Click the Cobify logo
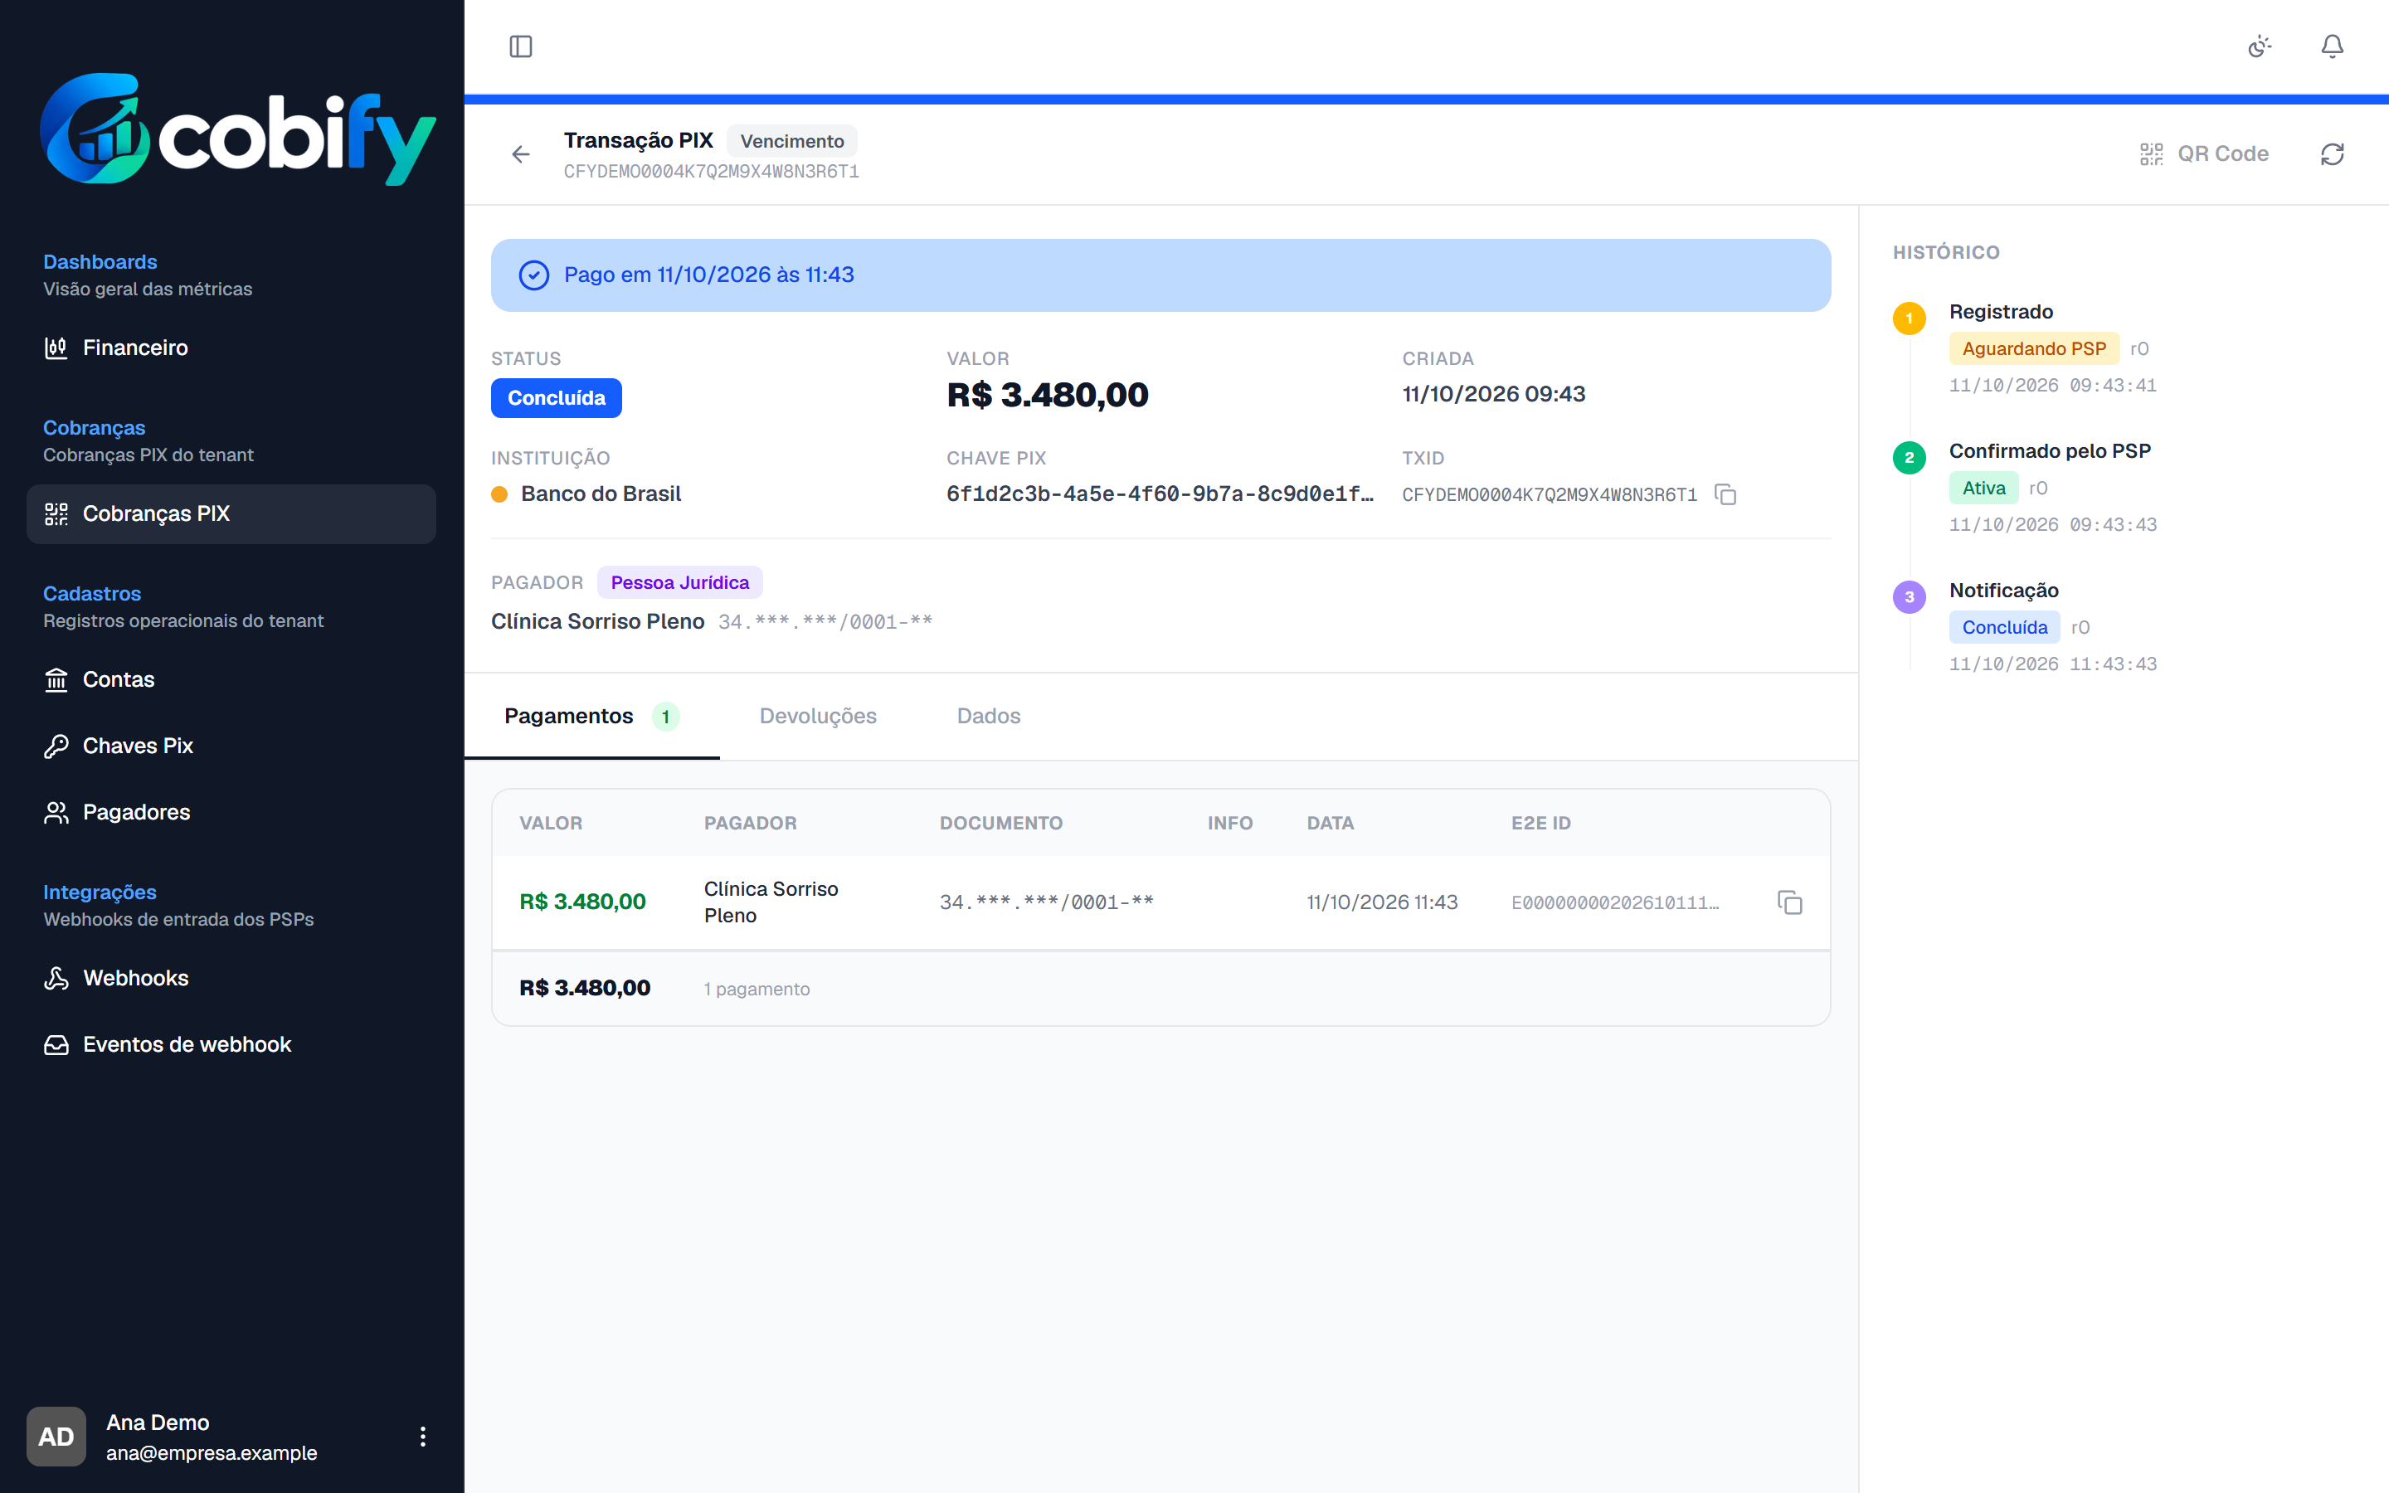Screen dimensions: 2389x1493 click(237, 129)
